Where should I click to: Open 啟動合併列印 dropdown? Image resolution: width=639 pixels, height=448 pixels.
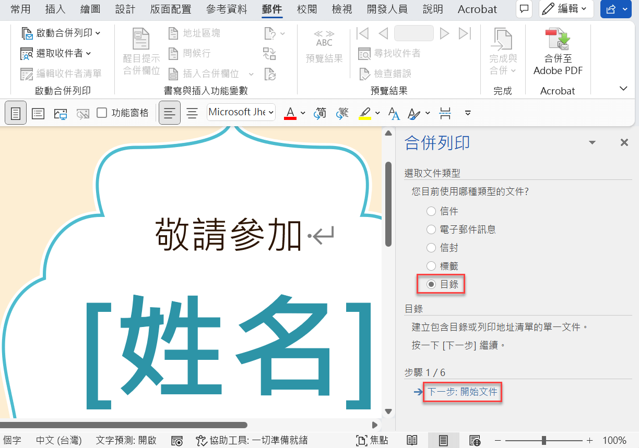pyautogui.click(x=61, y=33)
